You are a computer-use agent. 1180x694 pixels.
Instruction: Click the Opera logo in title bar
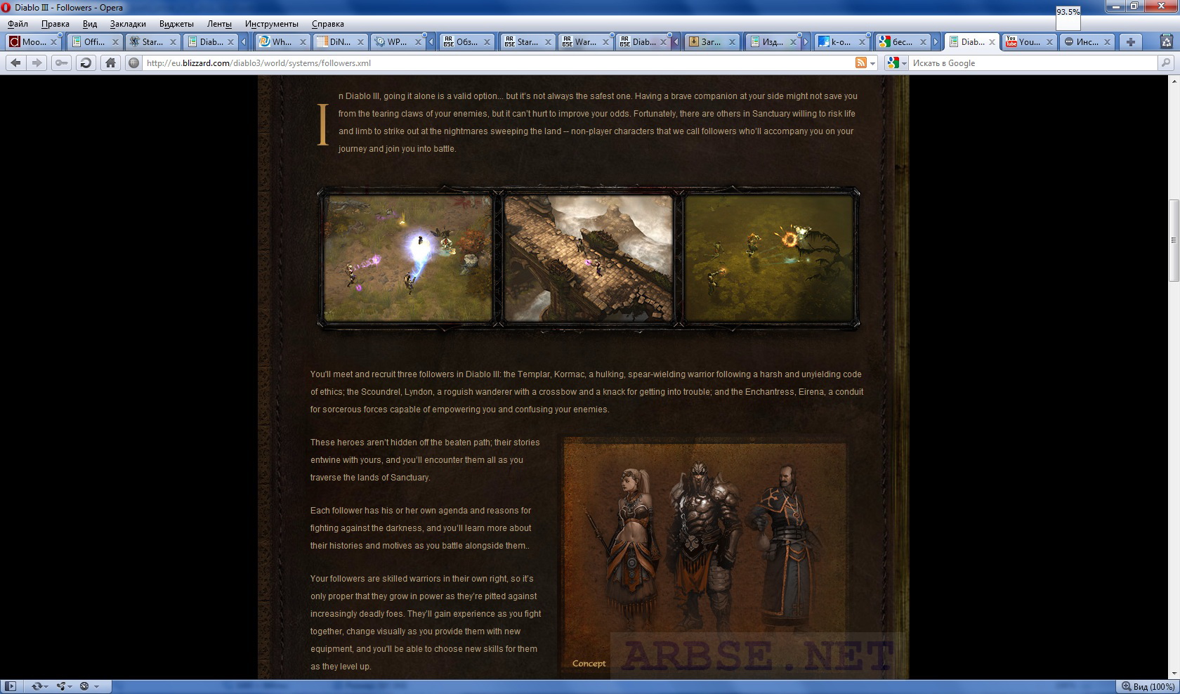tap(6, 7)
